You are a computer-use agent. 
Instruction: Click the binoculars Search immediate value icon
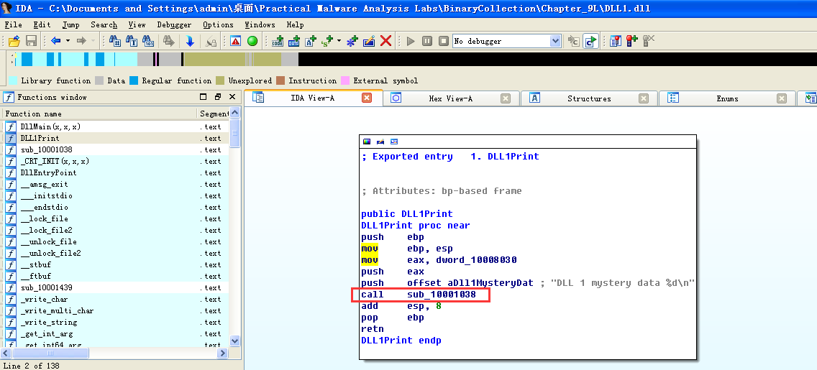[x=115, y=40]
